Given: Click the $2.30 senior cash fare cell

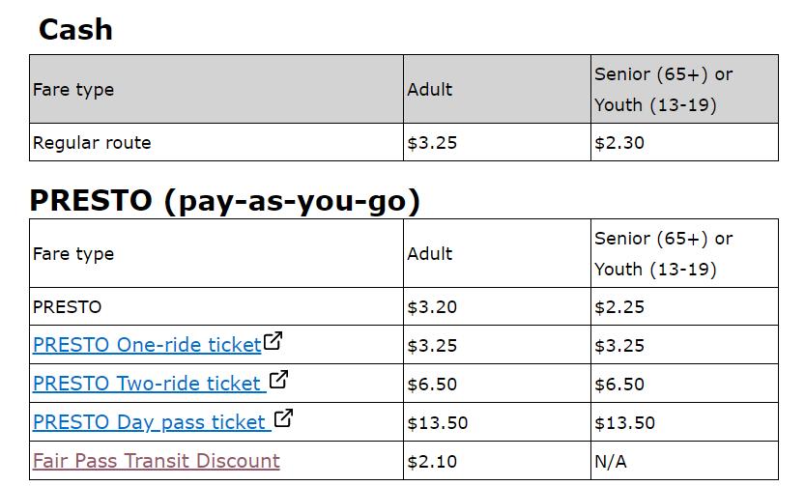Looking at the screenshot, I should [x=619, y=143].
